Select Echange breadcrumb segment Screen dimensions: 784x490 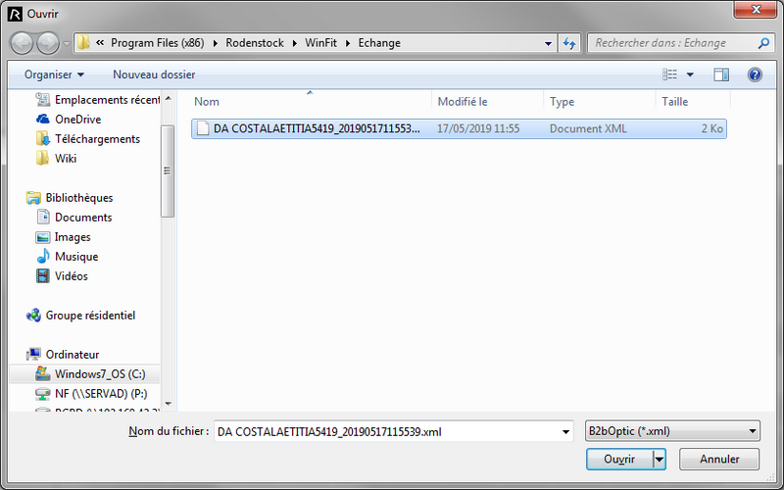(x=379, y=43)
